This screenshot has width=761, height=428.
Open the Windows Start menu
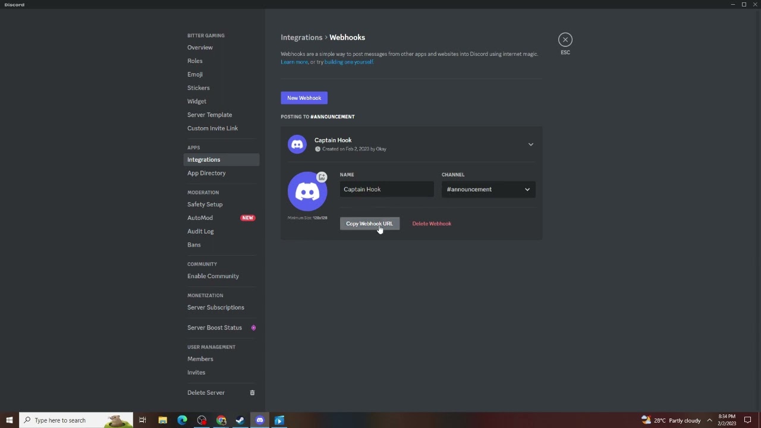[9, 420]
